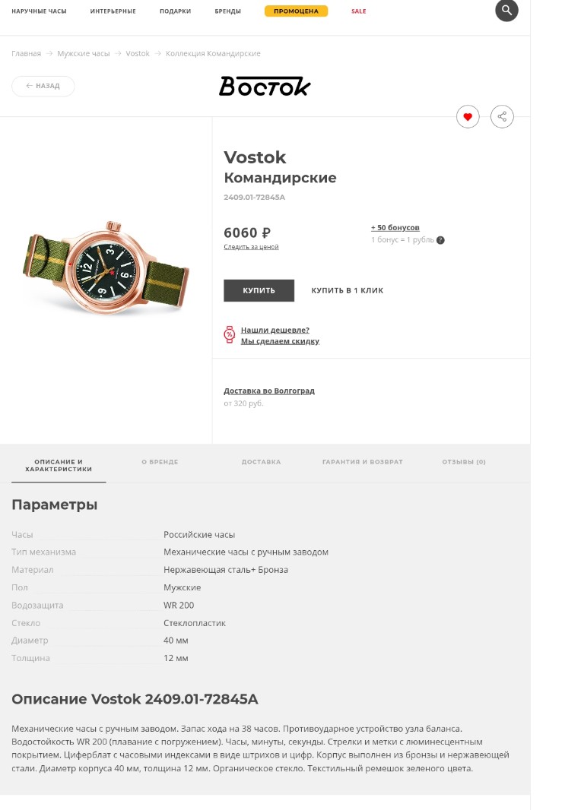Go back with the Назад button
The height and width of the screenshot is (810, 565).
tap(43, 86)
